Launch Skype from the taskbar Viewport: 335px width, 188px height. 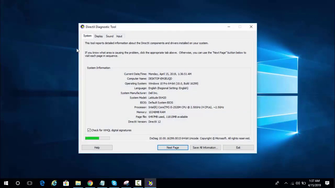coord(114,183)
